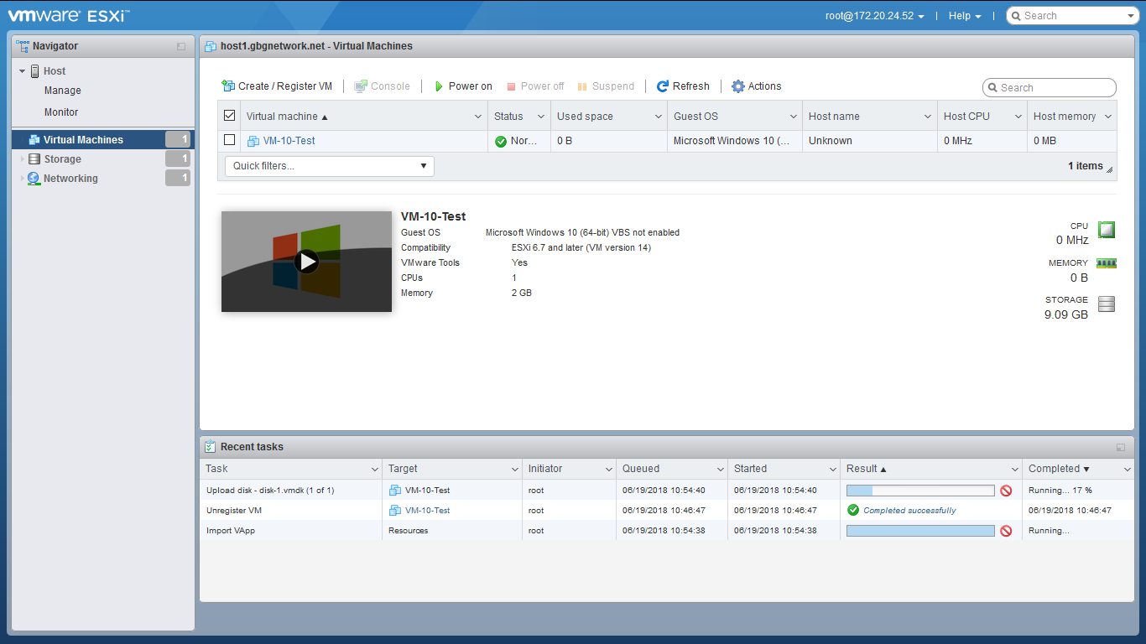Image resolution: width=1146 pixels, height=644 pixels.
Task: Collapse the Host tree node
Action: tap(23, 71)
